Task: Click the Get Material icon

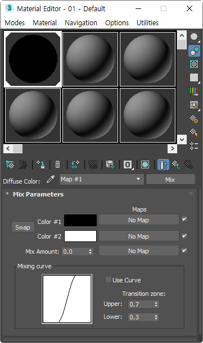Action: coord(10,164)
